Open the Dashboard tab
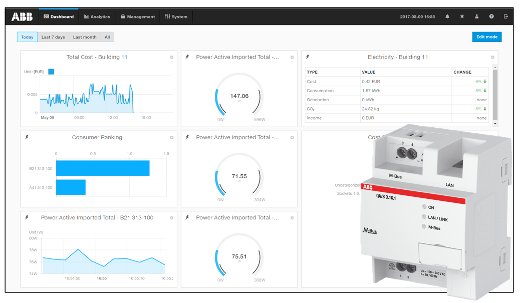Viewport: 522px width, 303px height. pos(59,17)
